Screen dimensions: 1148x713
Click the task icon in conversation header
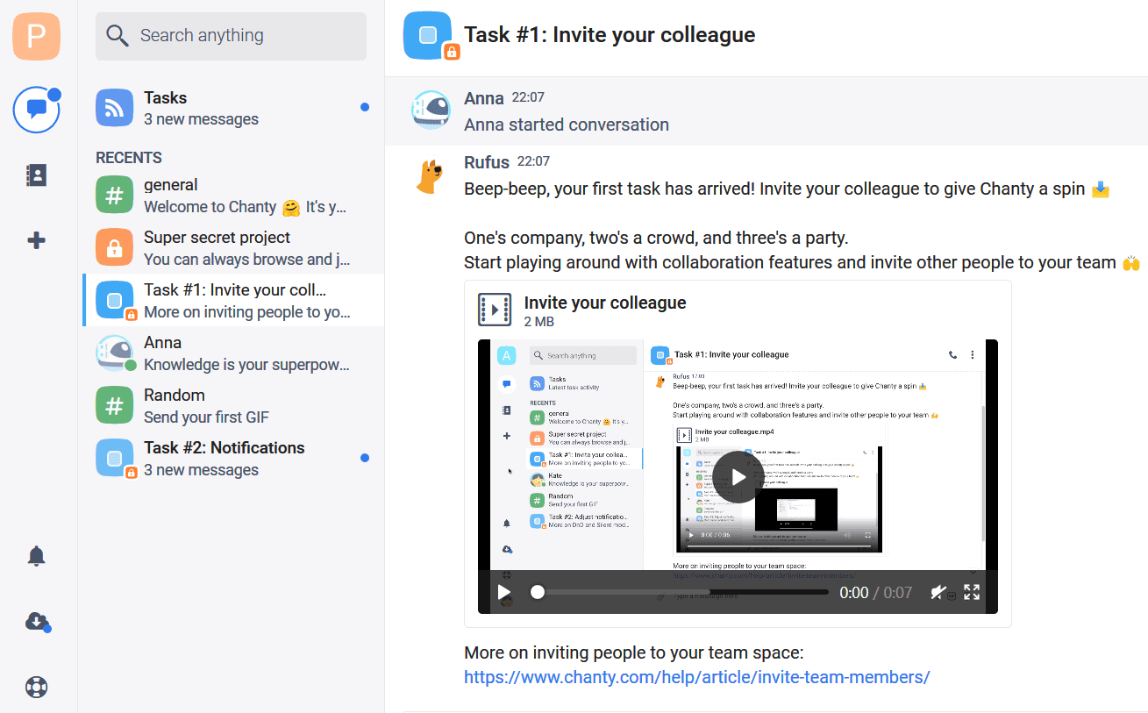428,36
